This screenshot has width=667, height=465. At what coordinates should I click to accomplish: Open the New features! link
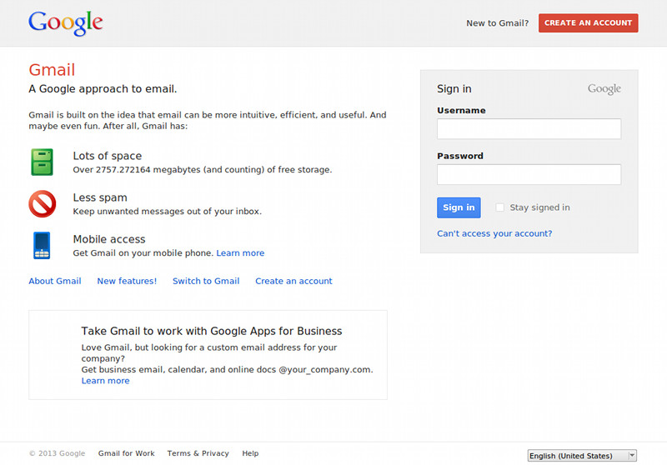127,281
